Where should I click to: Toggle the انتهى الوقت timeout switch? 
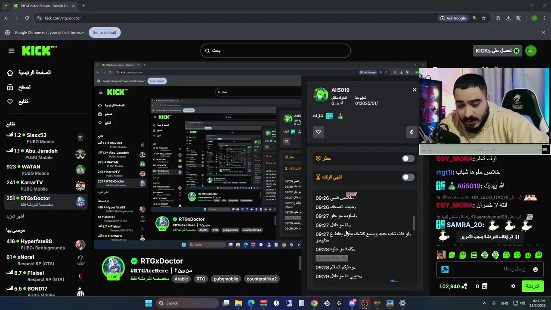click(408, 177)
